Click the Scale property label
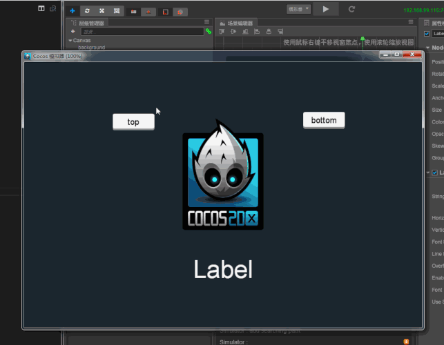 coord(438,86)
